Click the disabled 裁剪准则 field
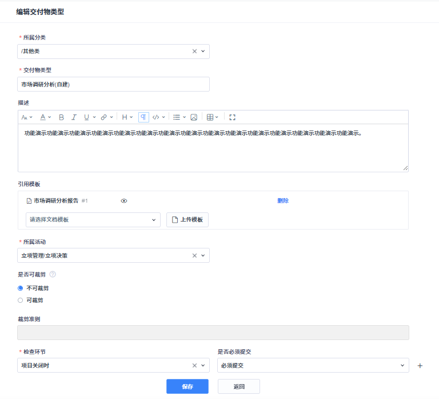The height and width of the screenshot is (399, 439). [213, 333]
